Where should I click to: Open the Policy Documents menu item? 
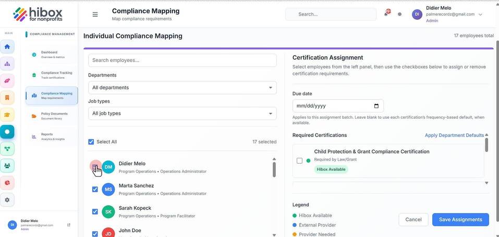(51, 116)
